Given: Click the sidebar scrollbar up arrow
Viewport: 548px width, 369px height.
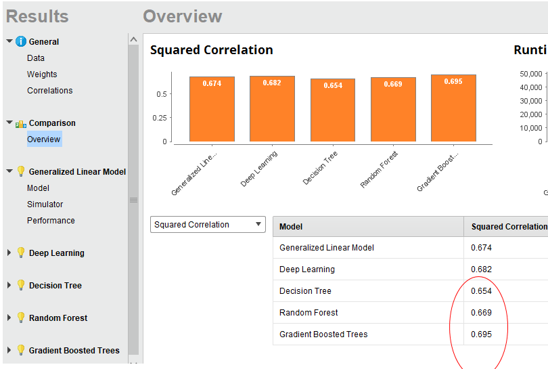Looking at the screenshot, I should 133,39.
